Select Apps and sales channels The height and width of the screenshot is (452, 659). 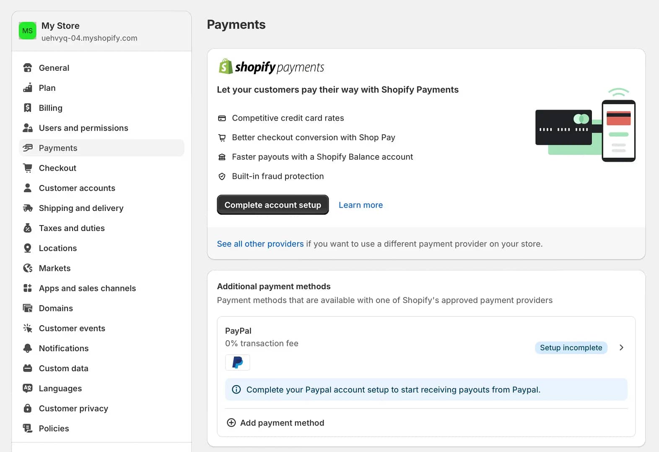102,288
